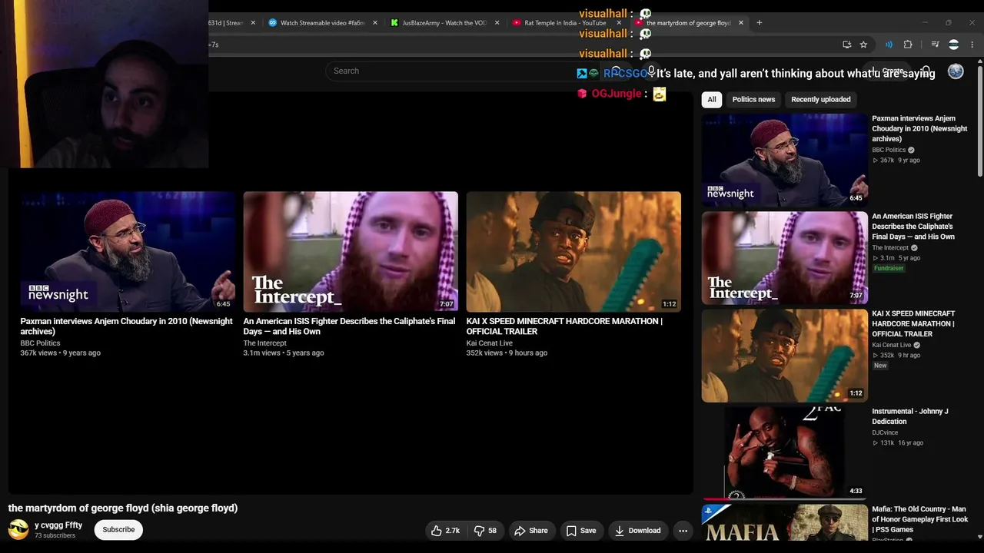Open sidebar title 'Instrumental - Johnny J Dedication'
The width and height of the screenshot is (984, 553).
(910, 416)
